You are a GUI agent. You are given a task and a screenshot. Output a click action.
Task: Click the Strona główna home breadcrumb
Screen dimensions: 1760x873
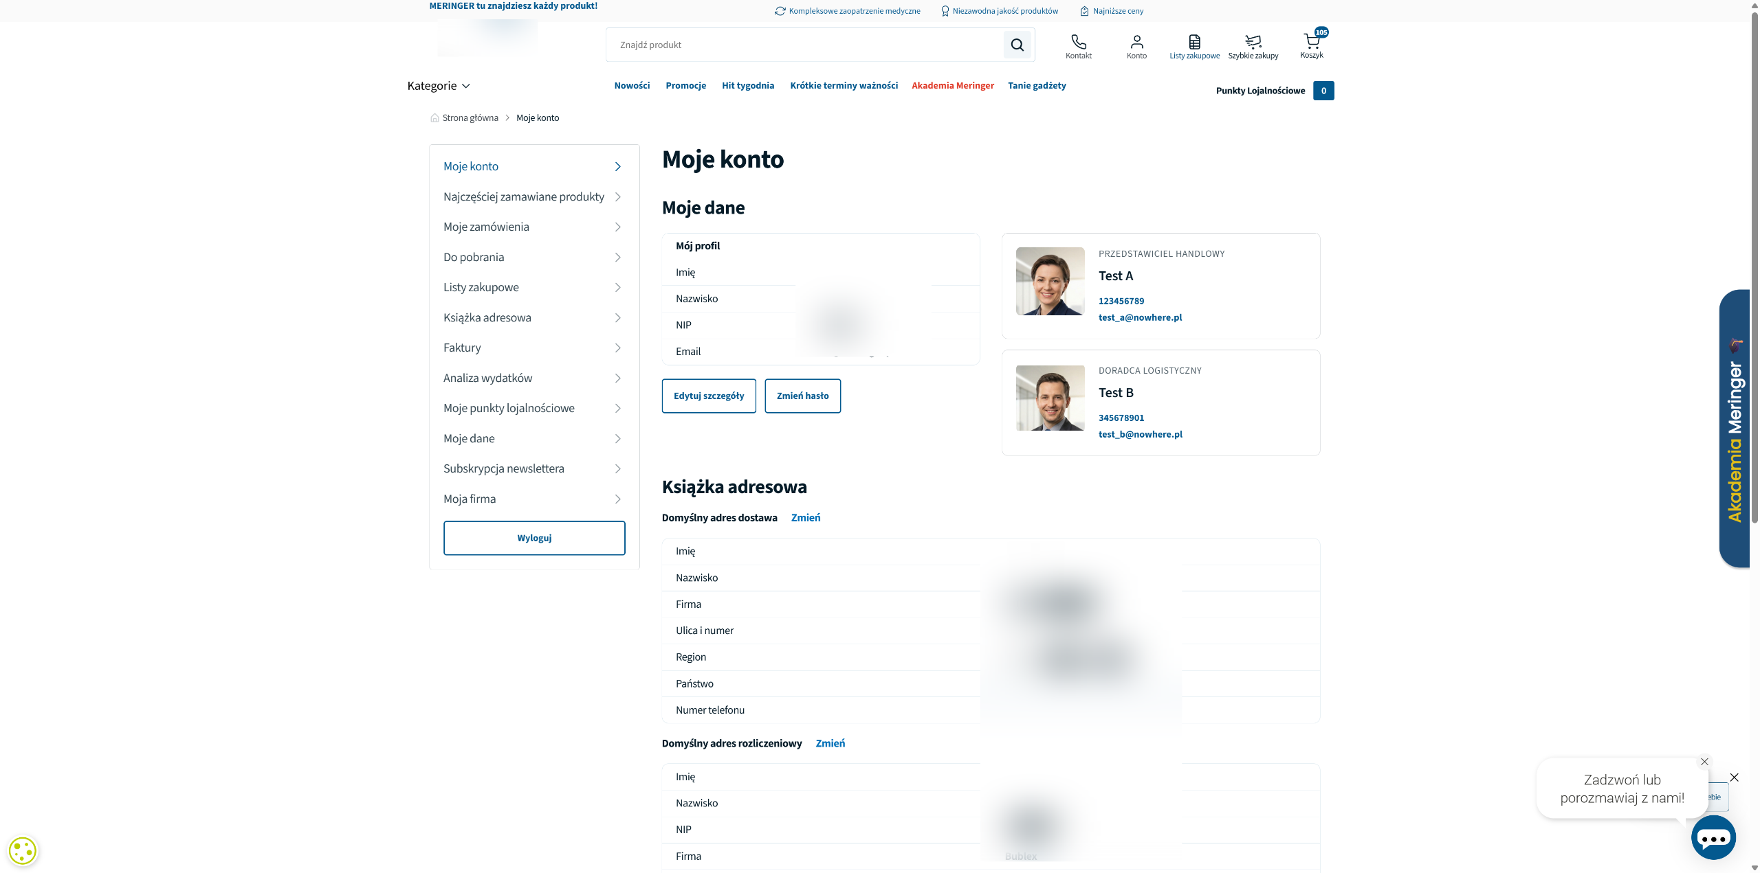click(x=470, y=118)
